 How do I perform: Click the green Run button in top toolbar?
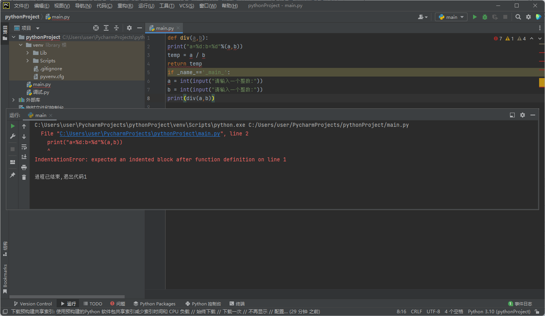(x=475, y=17)
